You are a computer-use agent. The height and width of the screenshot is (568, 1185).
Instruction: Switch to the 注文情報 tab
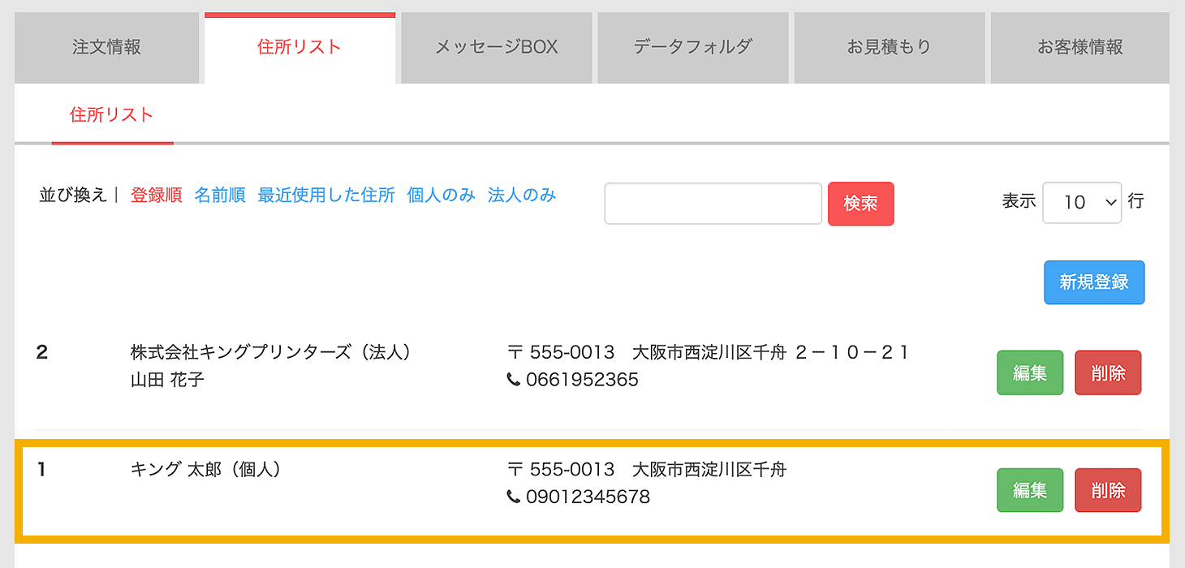[106, 47]
